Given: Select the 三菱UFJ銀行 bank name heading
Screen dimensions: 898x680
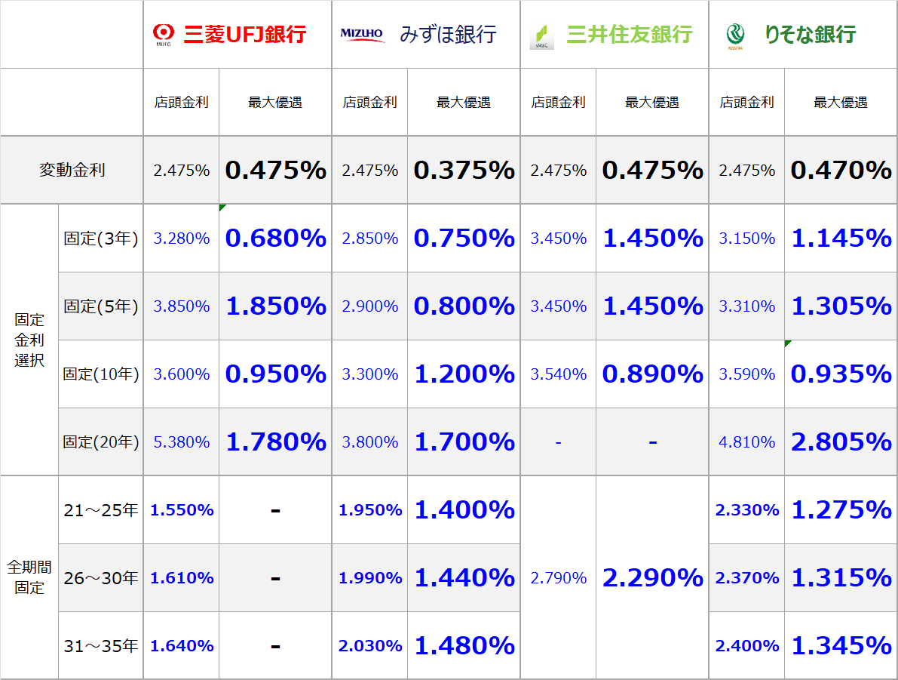Looking at the screenshot, I should (244, 35).
